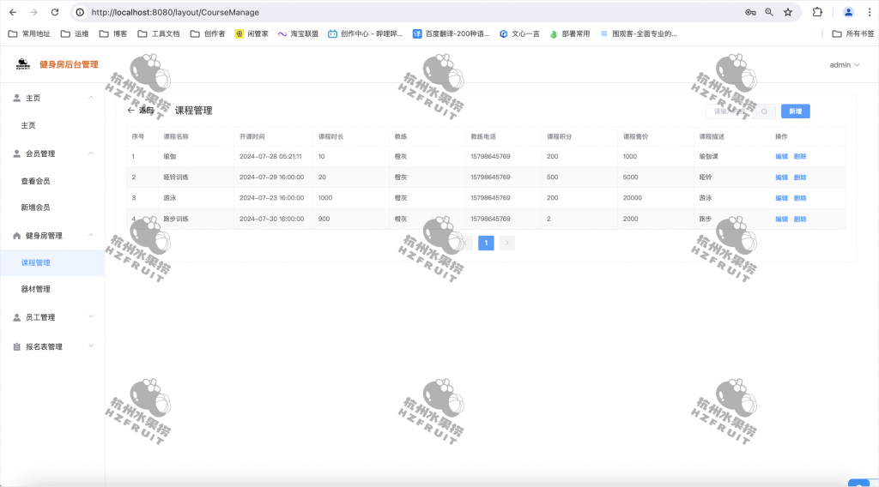This screenshot has height=487, width=879.
Task: Open the browser three-dot menu
Action: click(870, 12)
